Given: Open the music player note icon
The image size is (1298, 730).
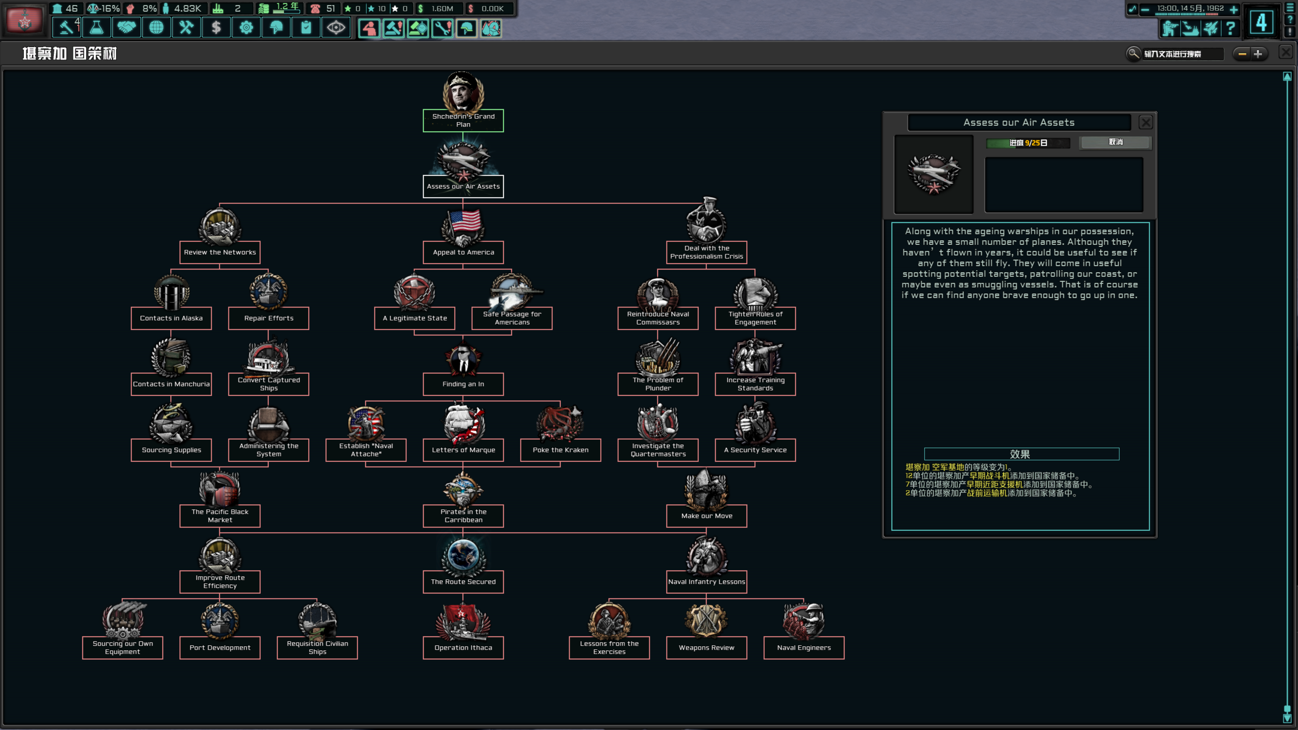Looking at the screenshot, I should [1132, 9].
